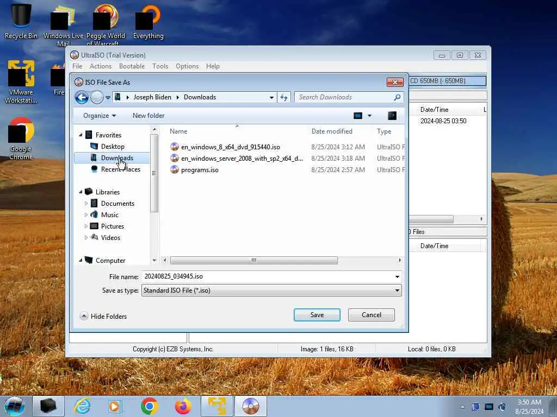Sort files by the Type column header

(384, 131)
